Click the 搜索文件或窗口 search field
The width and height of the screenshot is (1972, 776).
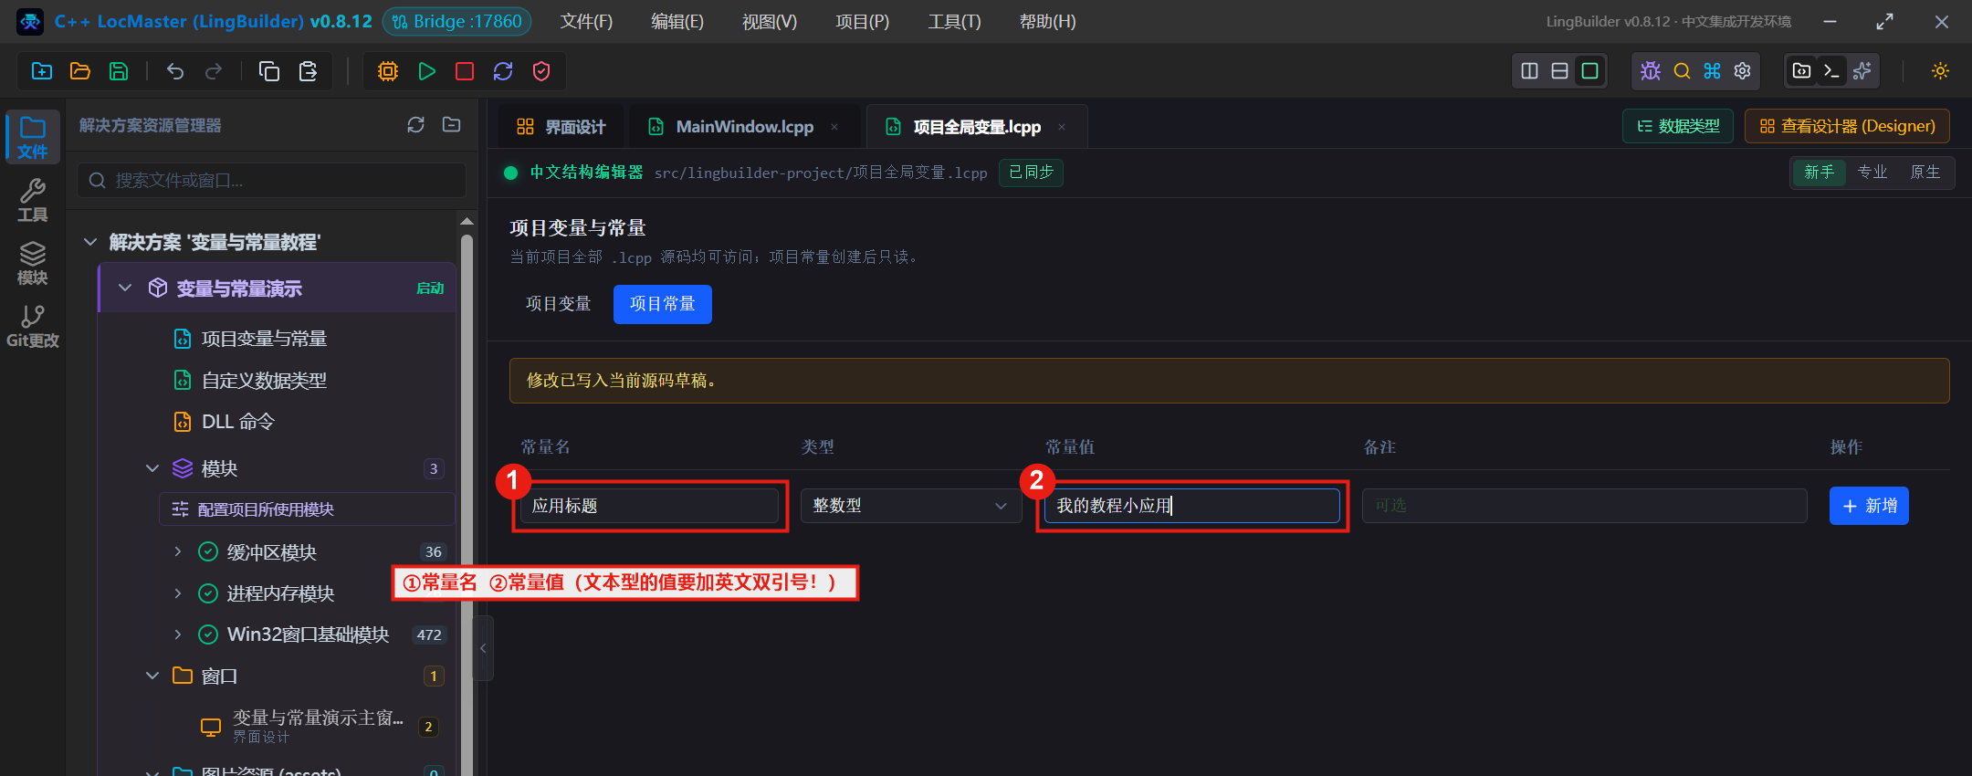272,181
